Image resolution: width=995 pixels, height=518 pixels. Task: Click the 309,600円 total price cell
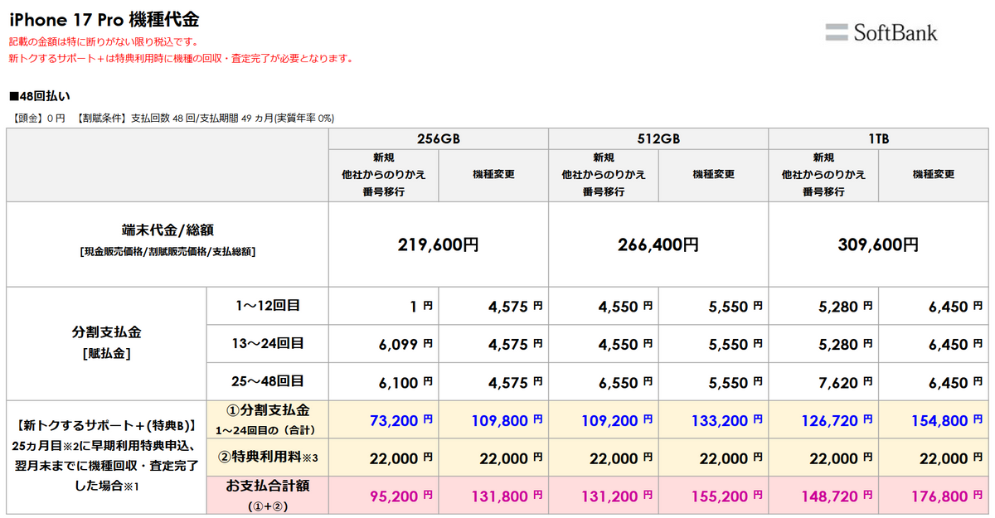pyautogui.click(x=879, y=245)
